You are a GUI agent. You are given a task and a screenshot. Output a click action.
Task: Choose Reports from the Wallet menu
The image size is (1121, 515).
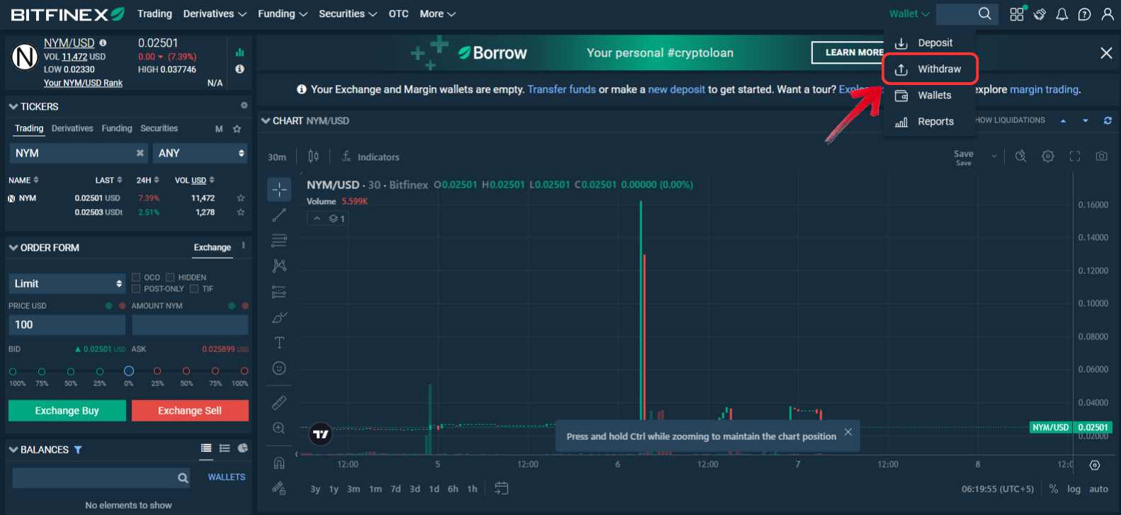(x=929, y=121)
